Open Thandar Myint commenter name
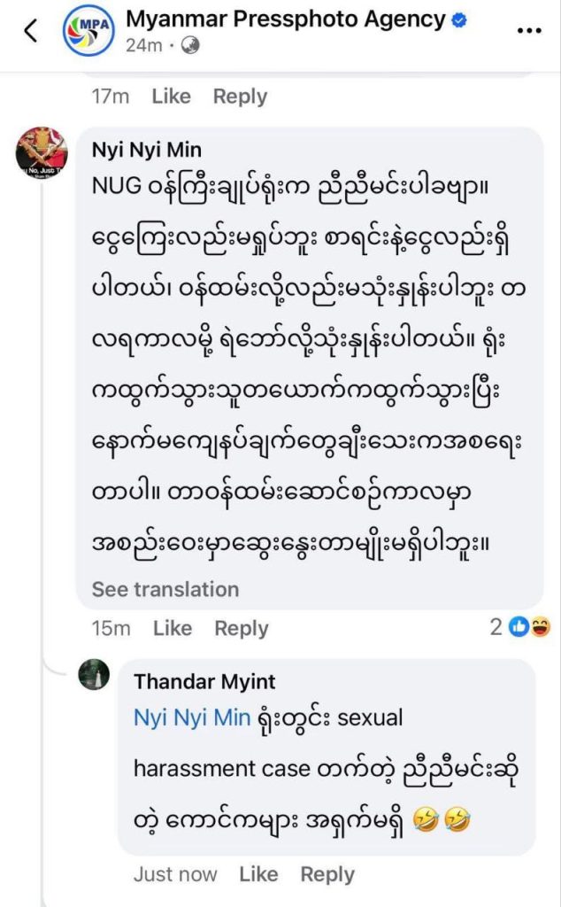The image size is (561, 907). [x=205, y=681]
